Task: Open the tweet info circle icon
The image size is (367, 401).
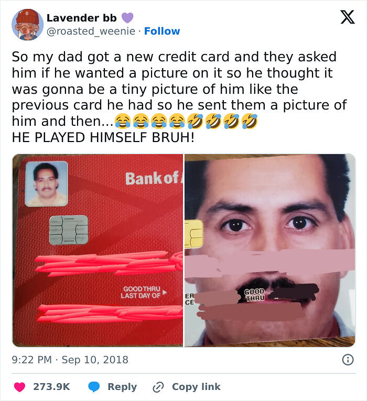Action: 348,360
